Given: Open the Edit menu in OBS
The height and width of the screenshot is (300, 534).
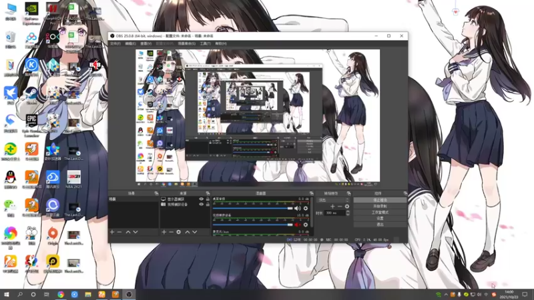Looking at the screenshot, I should (x=130, y=43).
